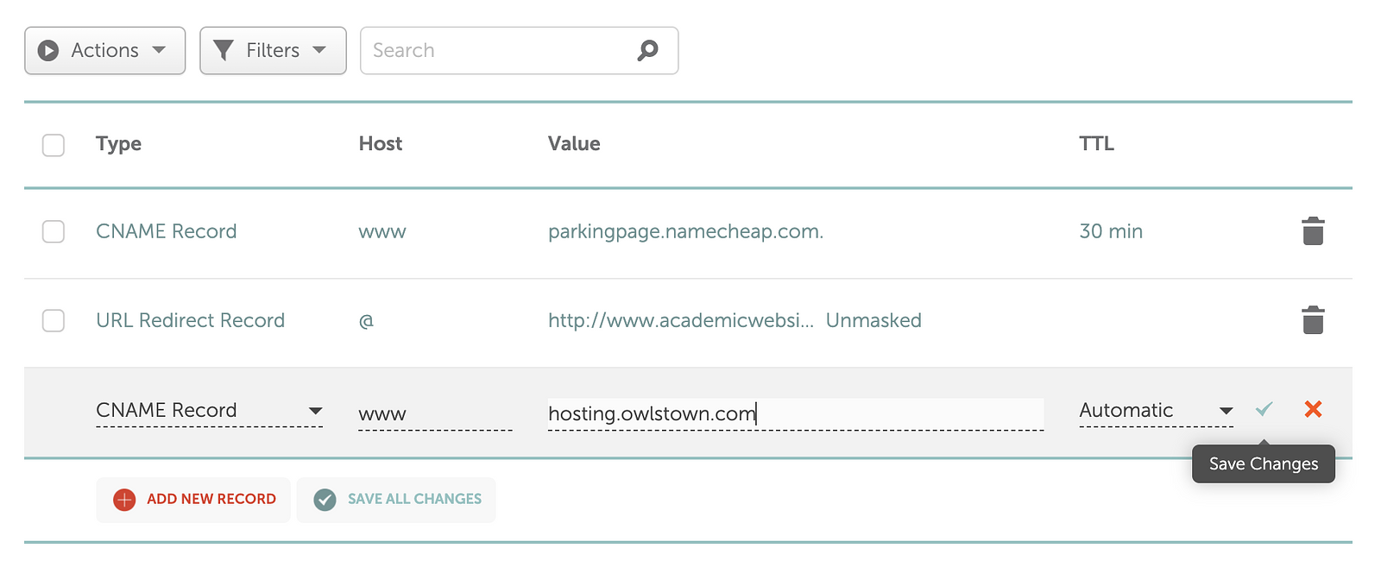Click the CNAME Record type in first row
This screenshot has width=1381, height=580.
click(x=166, y=231)
